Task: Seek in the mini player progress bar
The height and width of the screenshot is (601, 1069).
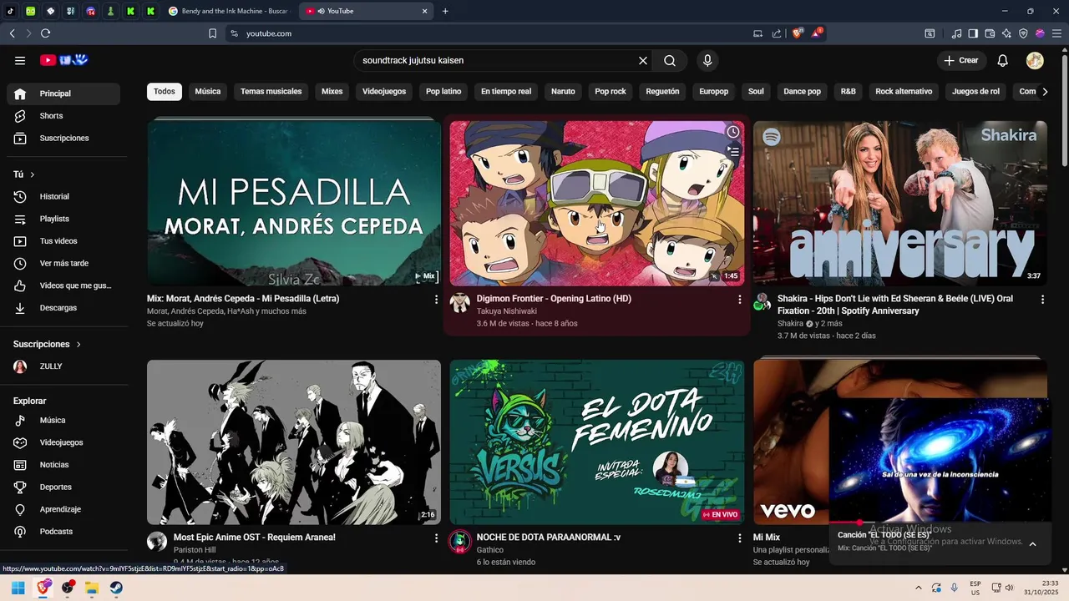Action: [940, 523]
